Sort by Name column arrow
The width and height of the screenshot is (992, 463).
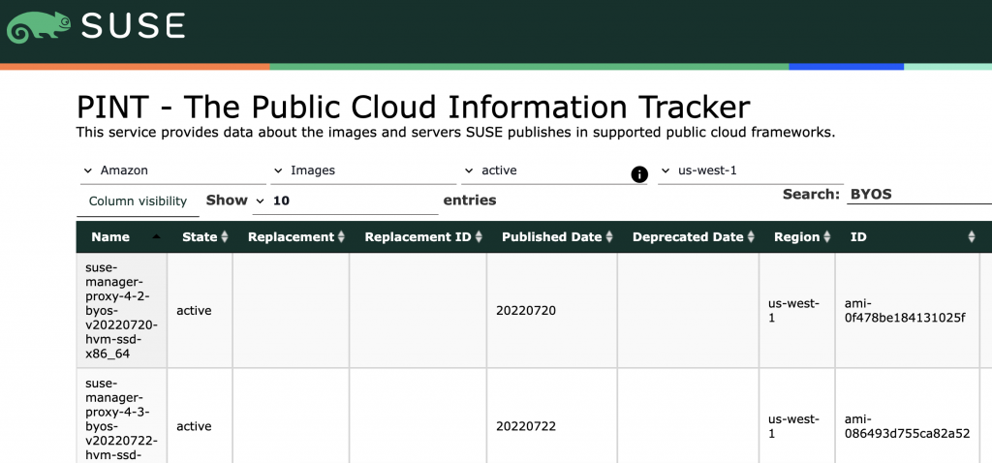coord(156,237)
